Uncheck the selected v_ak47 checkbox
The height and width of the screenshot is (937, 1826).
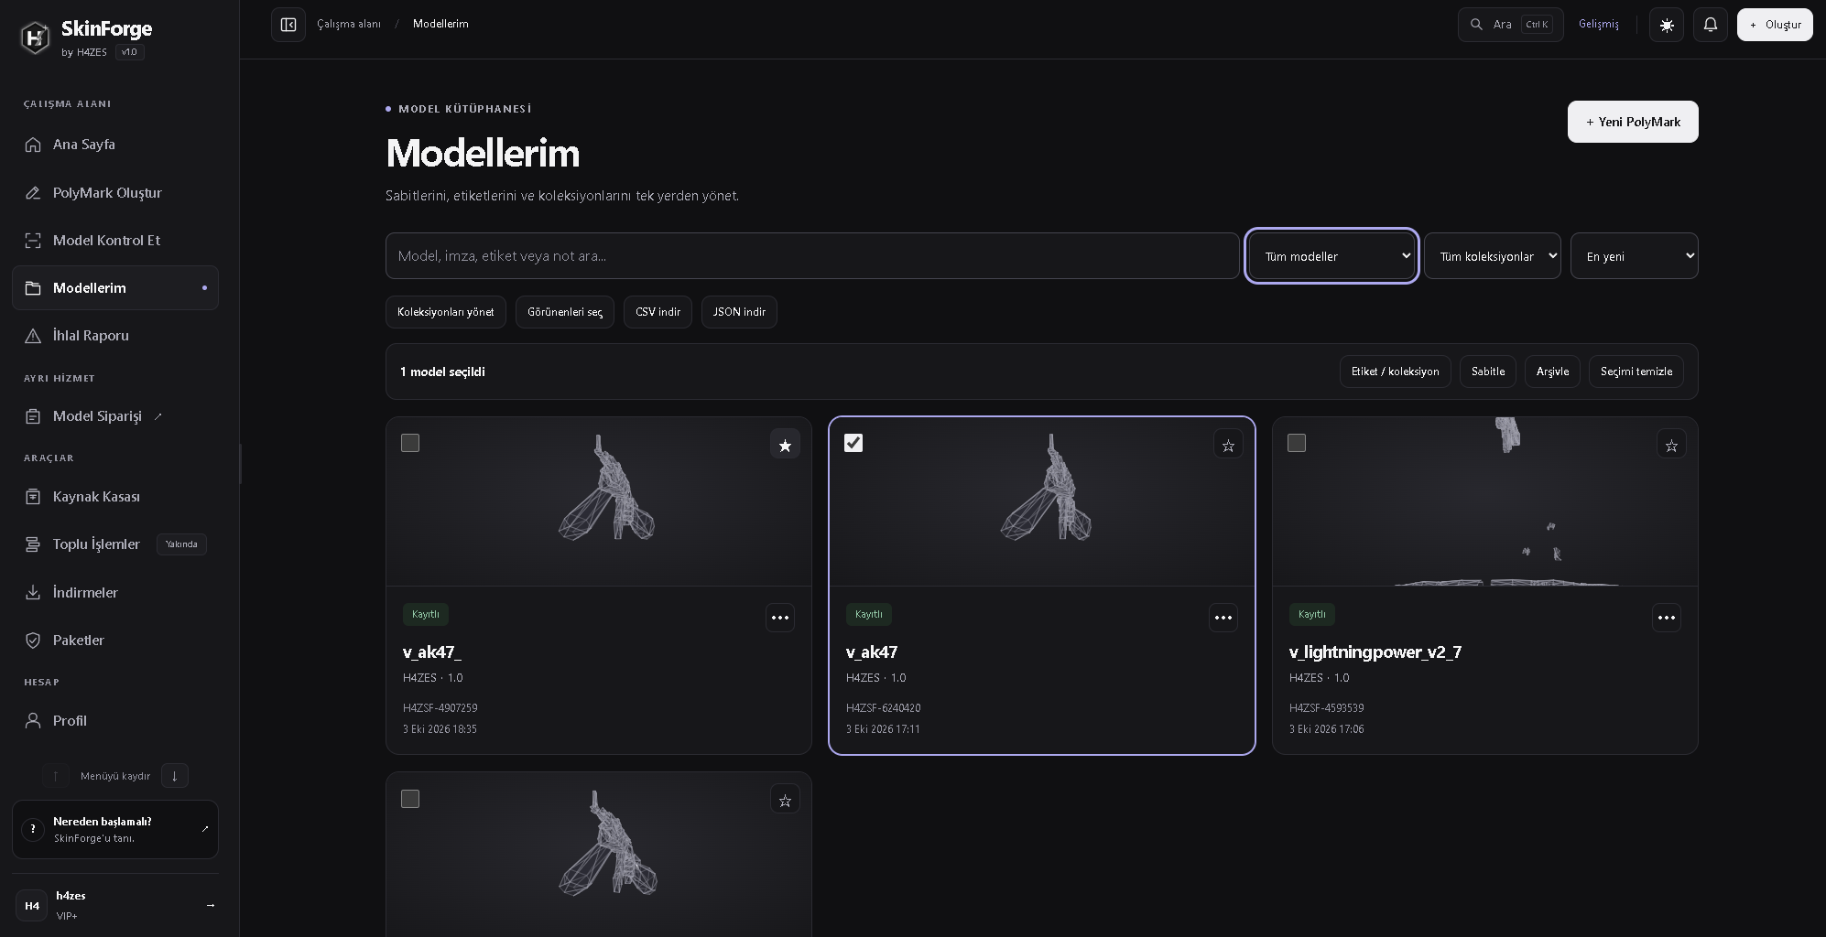click(853, 443)
